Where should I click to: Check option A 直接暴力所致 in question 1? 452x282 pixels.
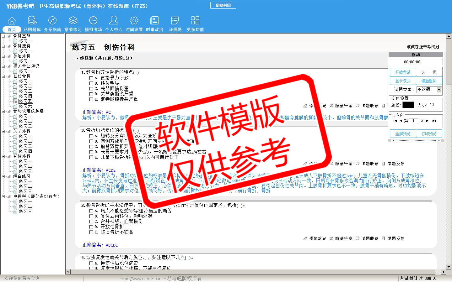point(91,78)
